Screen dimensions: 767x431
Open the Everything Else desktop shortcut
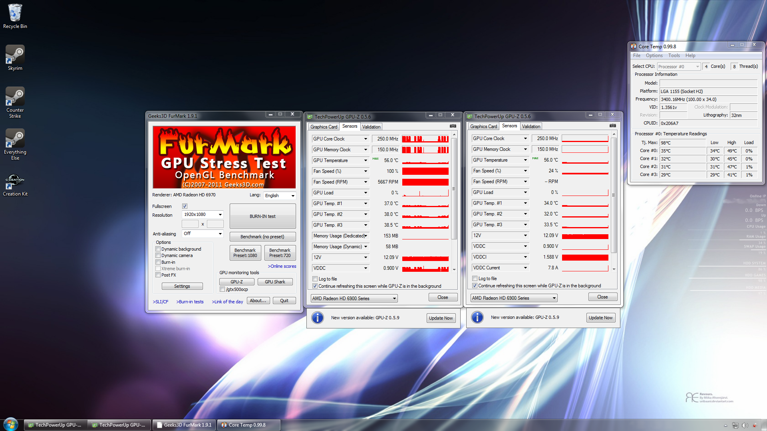click(15, 144)
